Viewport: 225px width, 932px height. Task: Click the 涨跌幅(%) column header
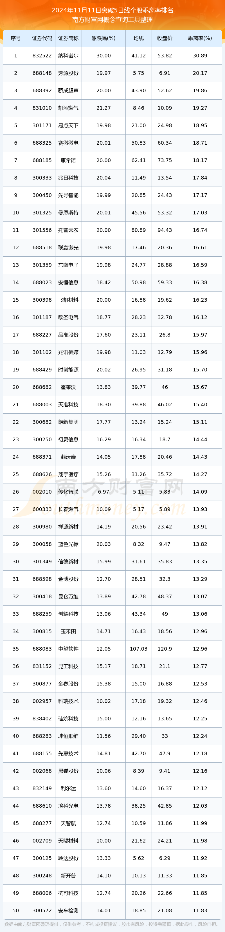103,38
